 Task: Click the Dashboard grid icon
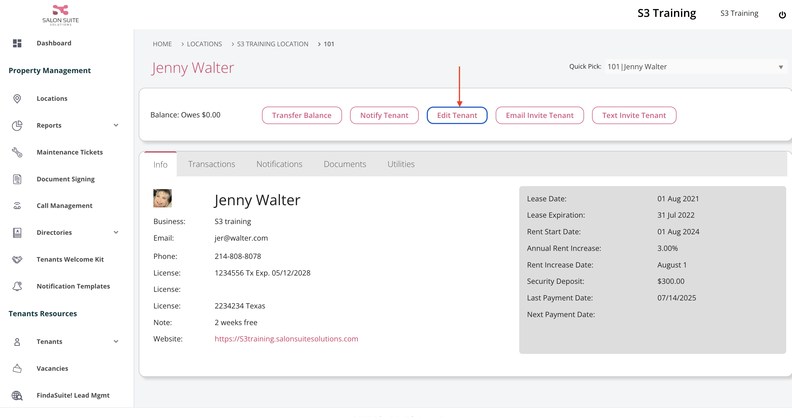coord(17,43)
